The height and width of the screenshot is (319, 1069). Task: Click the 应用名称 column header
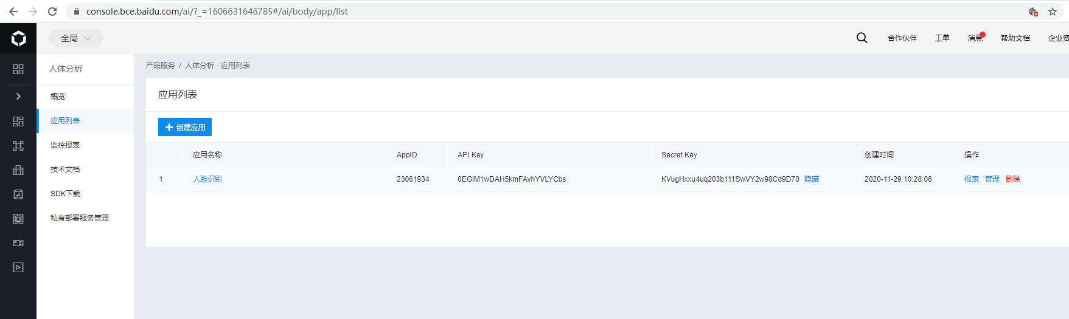click(207, 155)
